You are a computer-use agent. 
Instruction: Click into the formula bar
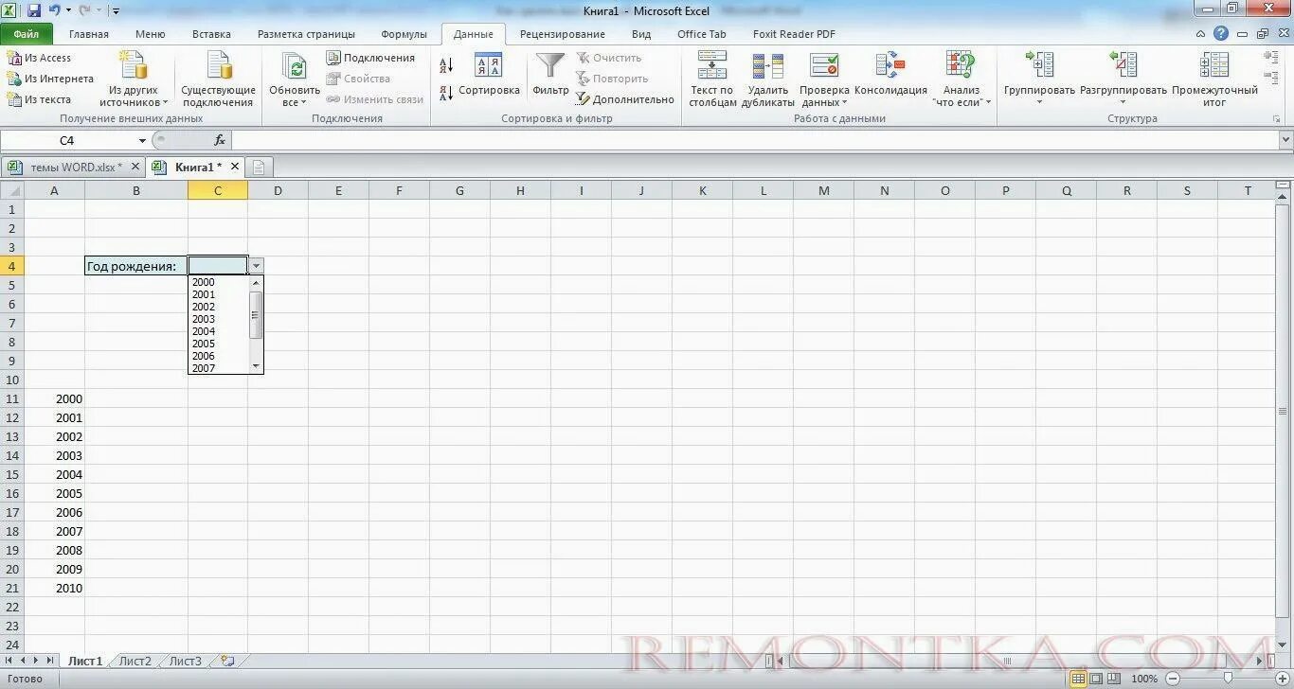tap(754, 140)
